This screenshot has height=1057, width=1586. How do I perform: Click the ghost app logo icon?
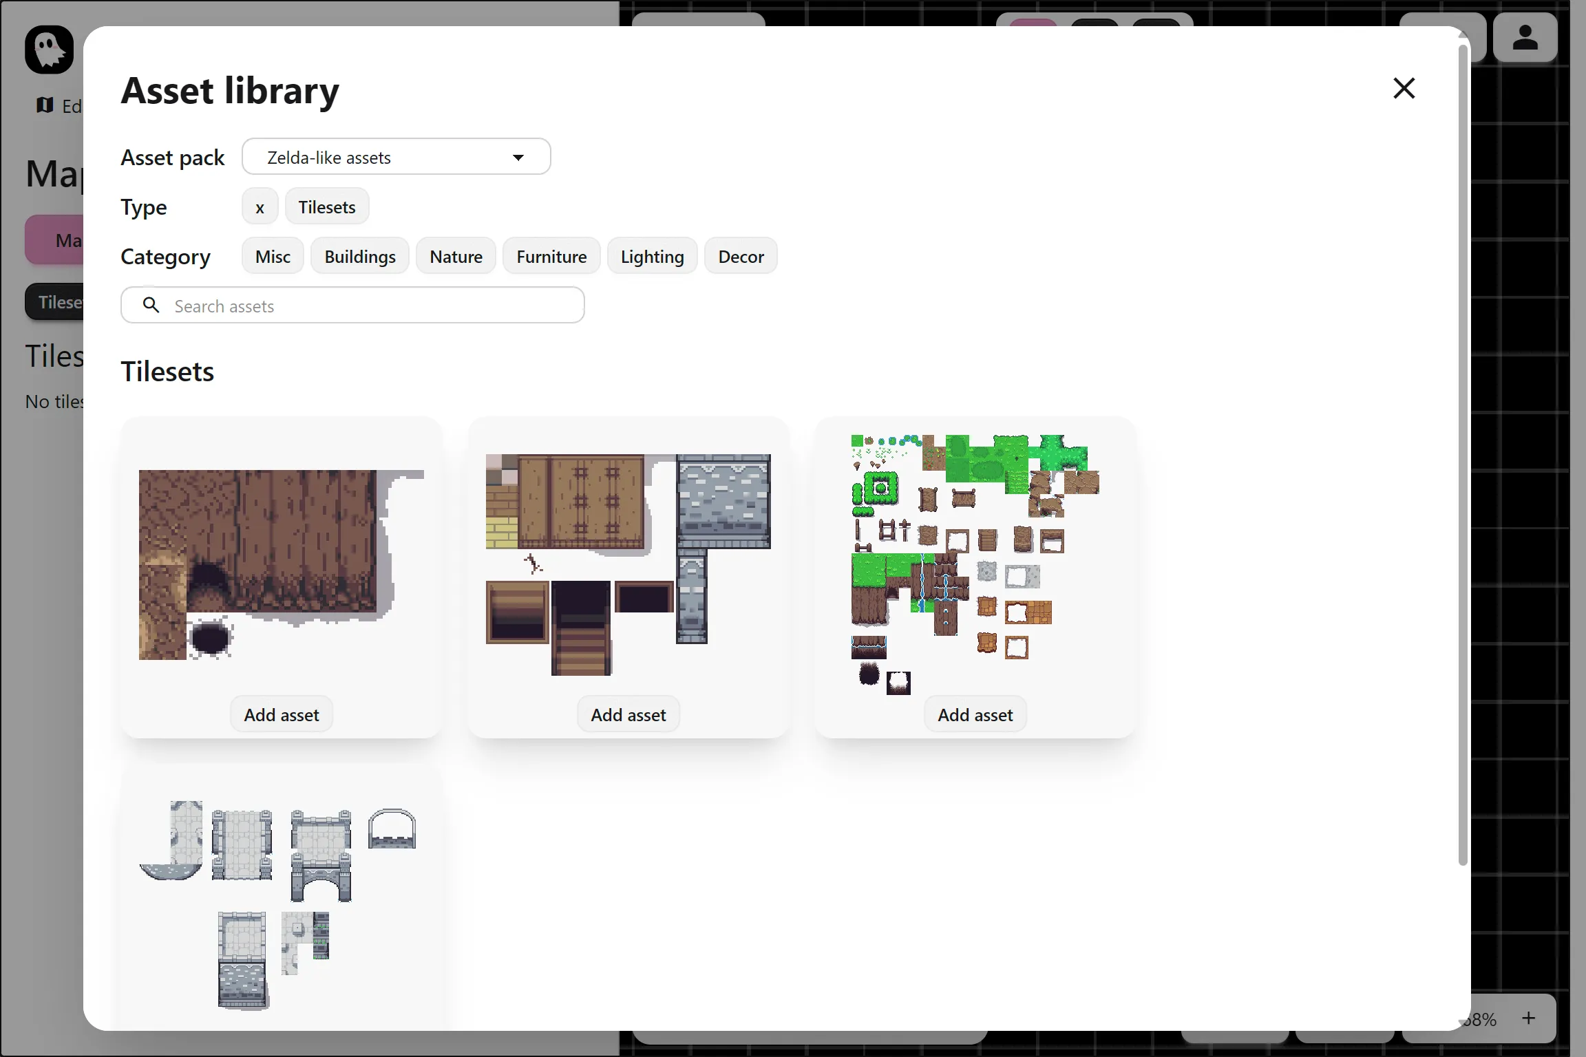[x=49, y=50]
